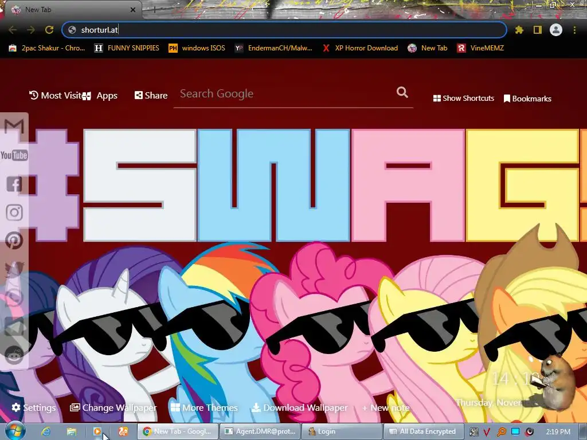Open the Pinterest sidebar shortcut

click(14, 241)
